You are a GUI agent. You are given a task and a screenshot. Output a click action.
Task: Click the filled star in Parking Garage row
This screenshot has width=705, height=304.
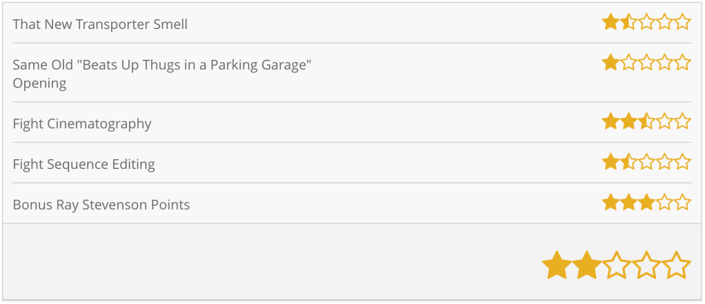pos(610,63)
